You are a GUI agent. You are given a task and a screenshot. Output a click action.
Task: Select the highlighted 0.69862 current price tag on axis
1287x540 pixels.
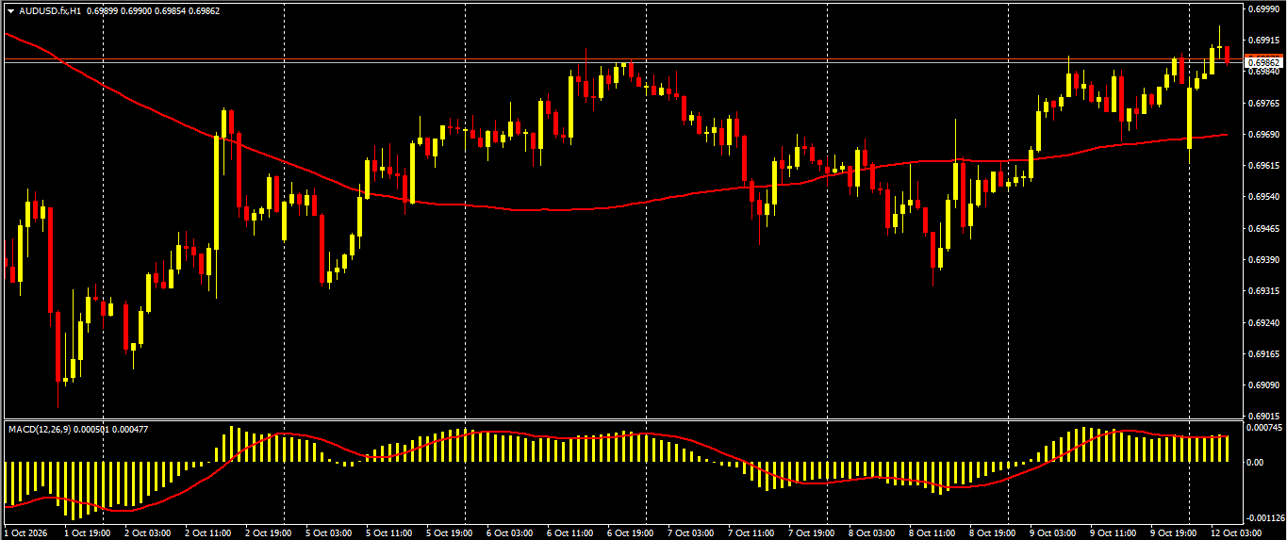1262,62
